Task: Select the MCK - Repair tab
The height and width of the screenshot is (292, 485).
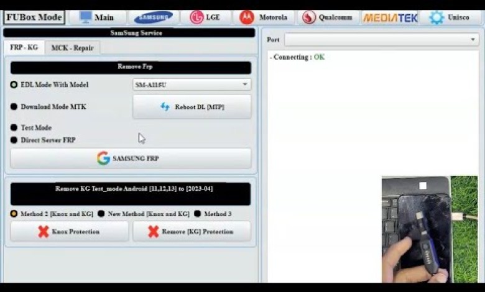Action: tap(72, 48)
